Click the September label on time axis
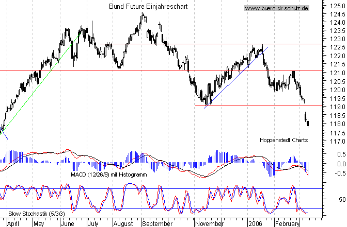 click(x=156, y=224)
